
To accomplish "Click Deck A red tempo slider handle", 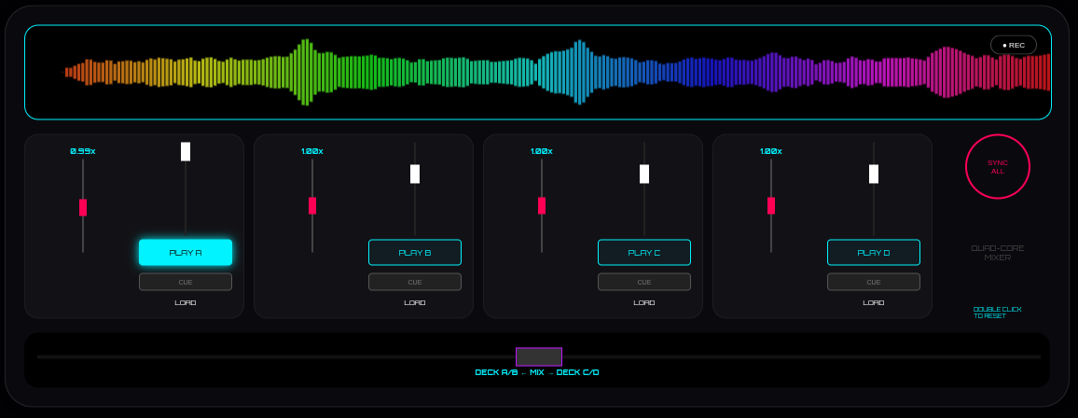I will pyautogui.click(x=83, y=207).
